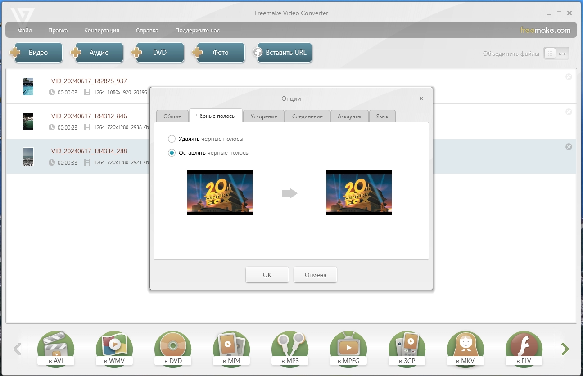Open the Справка menu
This screenshot has width=583, height=376.
tap(147, 31)
